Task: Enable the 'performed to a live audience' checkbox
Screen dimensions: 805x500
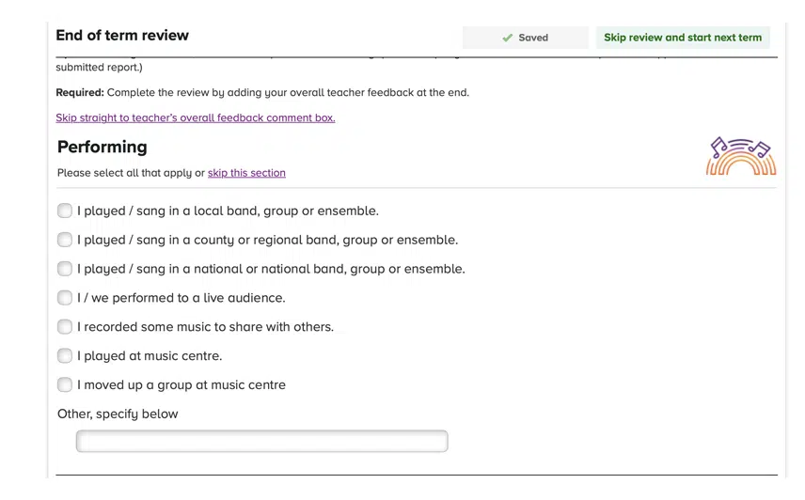Action: click(x=65, y=298)
